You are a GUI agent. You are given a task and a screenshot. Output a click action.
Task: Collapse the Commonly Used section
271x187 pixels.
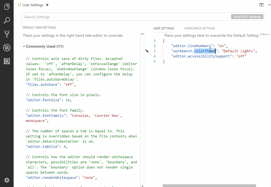[24, 46]
